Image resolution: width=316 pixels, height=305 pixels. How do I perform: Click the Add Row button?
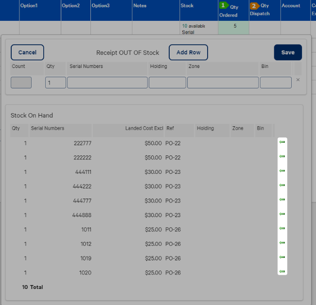[189, 52]
